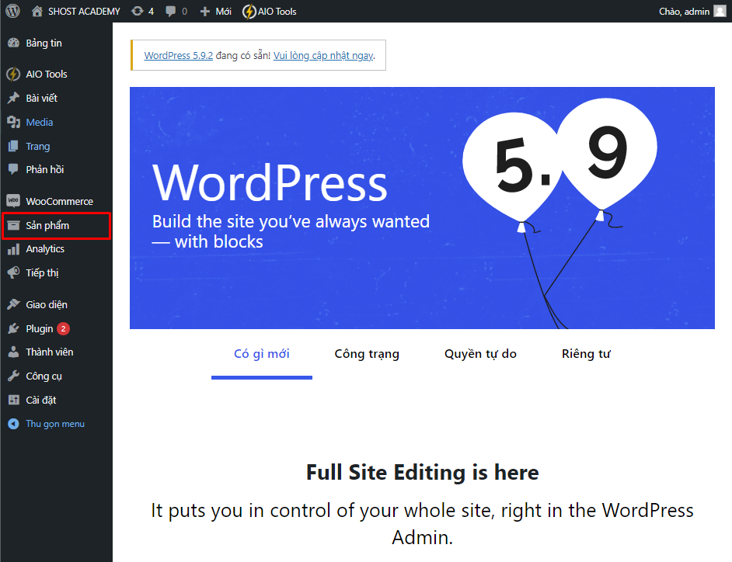
Task: Click the WooCommerce icon in sidebar
Action: point(13,201)
